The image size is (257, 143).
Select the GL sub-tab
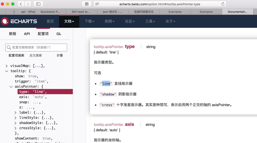coord(59,34)
